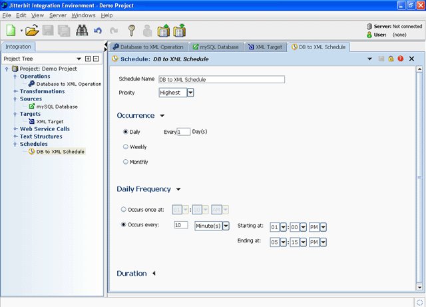Click the red help icon in schedule header
Screen dimensions: 426x307
401,59
